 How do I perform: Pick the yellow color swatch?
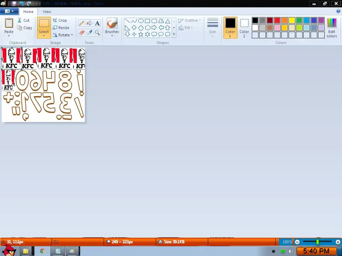292,20
